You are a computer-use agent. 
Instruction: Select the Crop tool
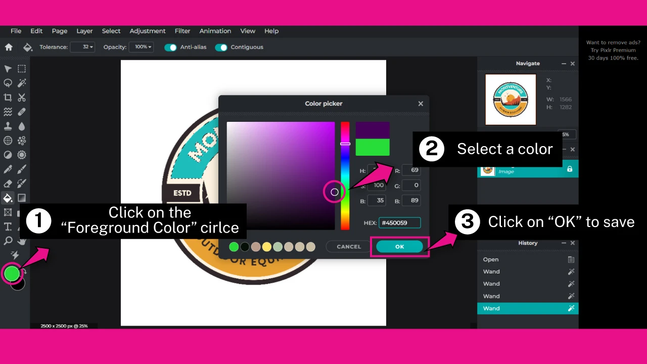point(8,98)
